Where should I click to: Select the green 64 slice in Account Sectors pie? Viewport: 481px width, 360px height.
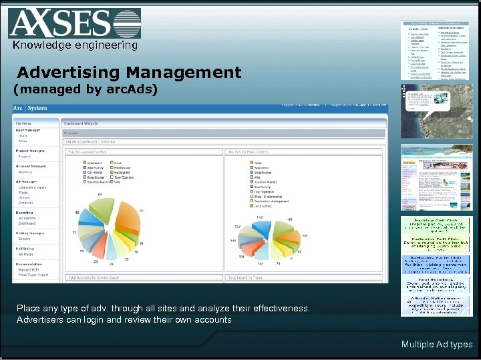point(102,209)
